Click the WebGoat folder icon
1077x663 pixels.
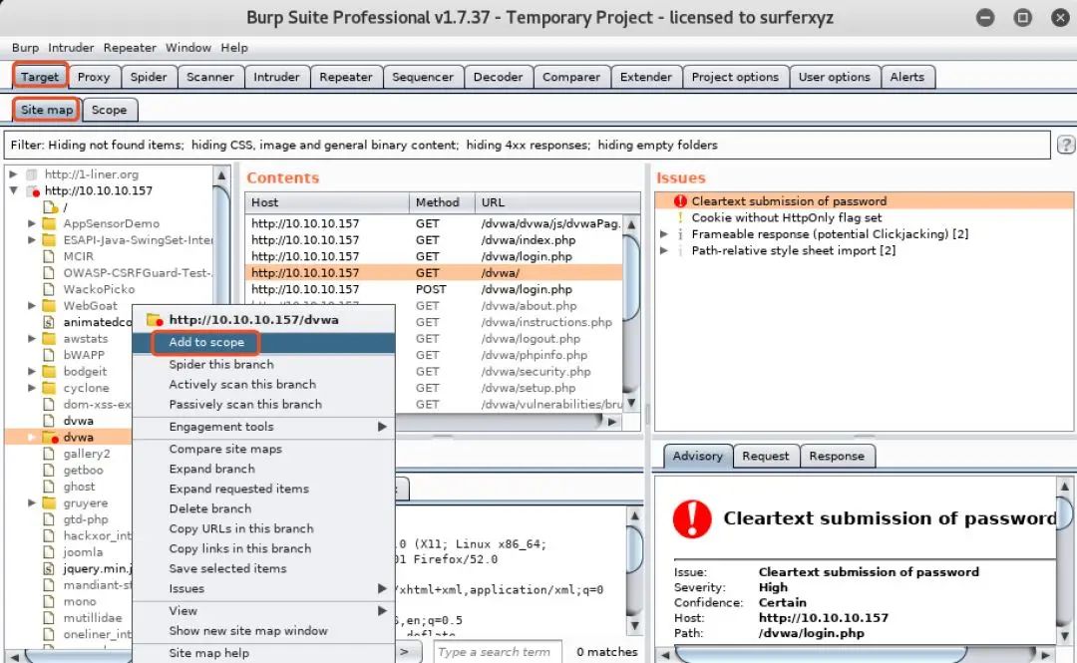point(49,306)
